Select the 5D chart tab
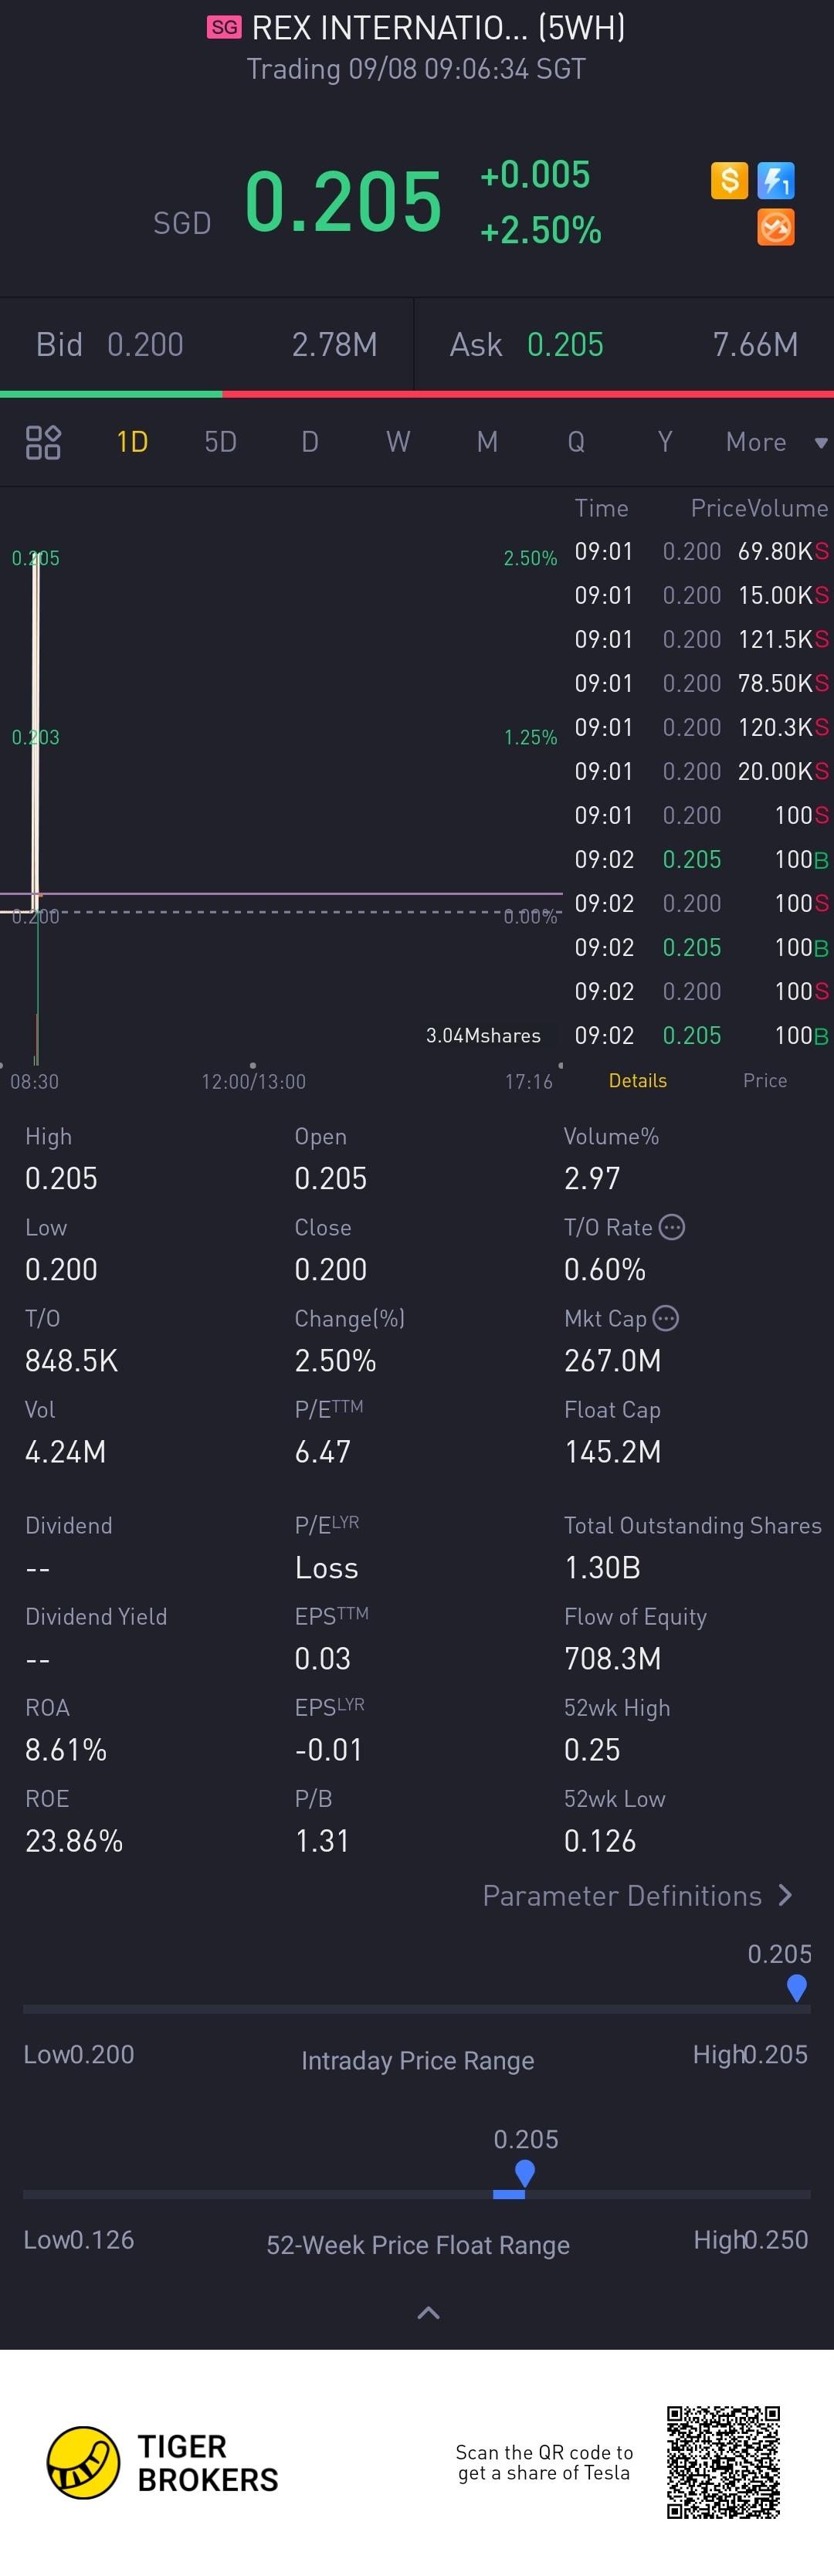Screen dimensions: 834x2576 click(x=221, y=442)
